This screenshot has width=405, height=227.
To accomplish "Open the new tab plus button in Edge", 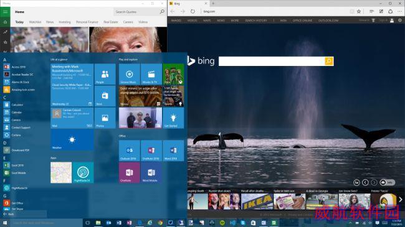I will point(213,3).
